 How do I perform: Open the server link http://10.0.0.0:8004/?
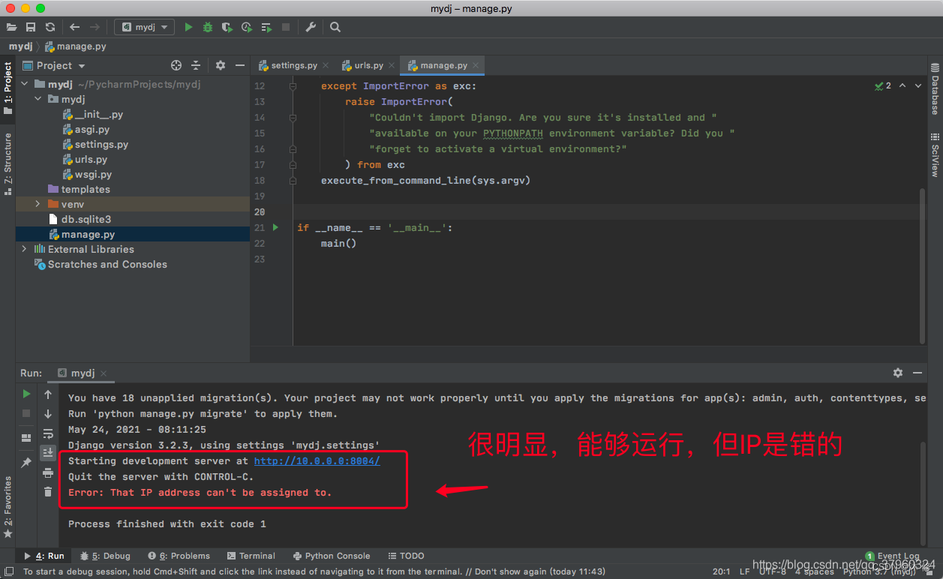[317, 460]
